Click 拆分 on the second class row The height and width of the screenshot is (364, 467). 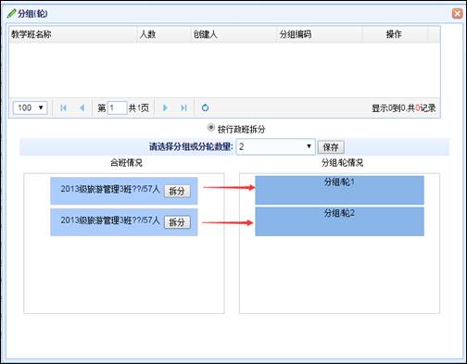(x=177, y=222)
